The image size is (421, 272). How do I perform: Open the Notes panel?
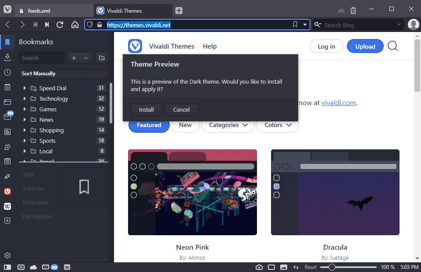[7, 87]
